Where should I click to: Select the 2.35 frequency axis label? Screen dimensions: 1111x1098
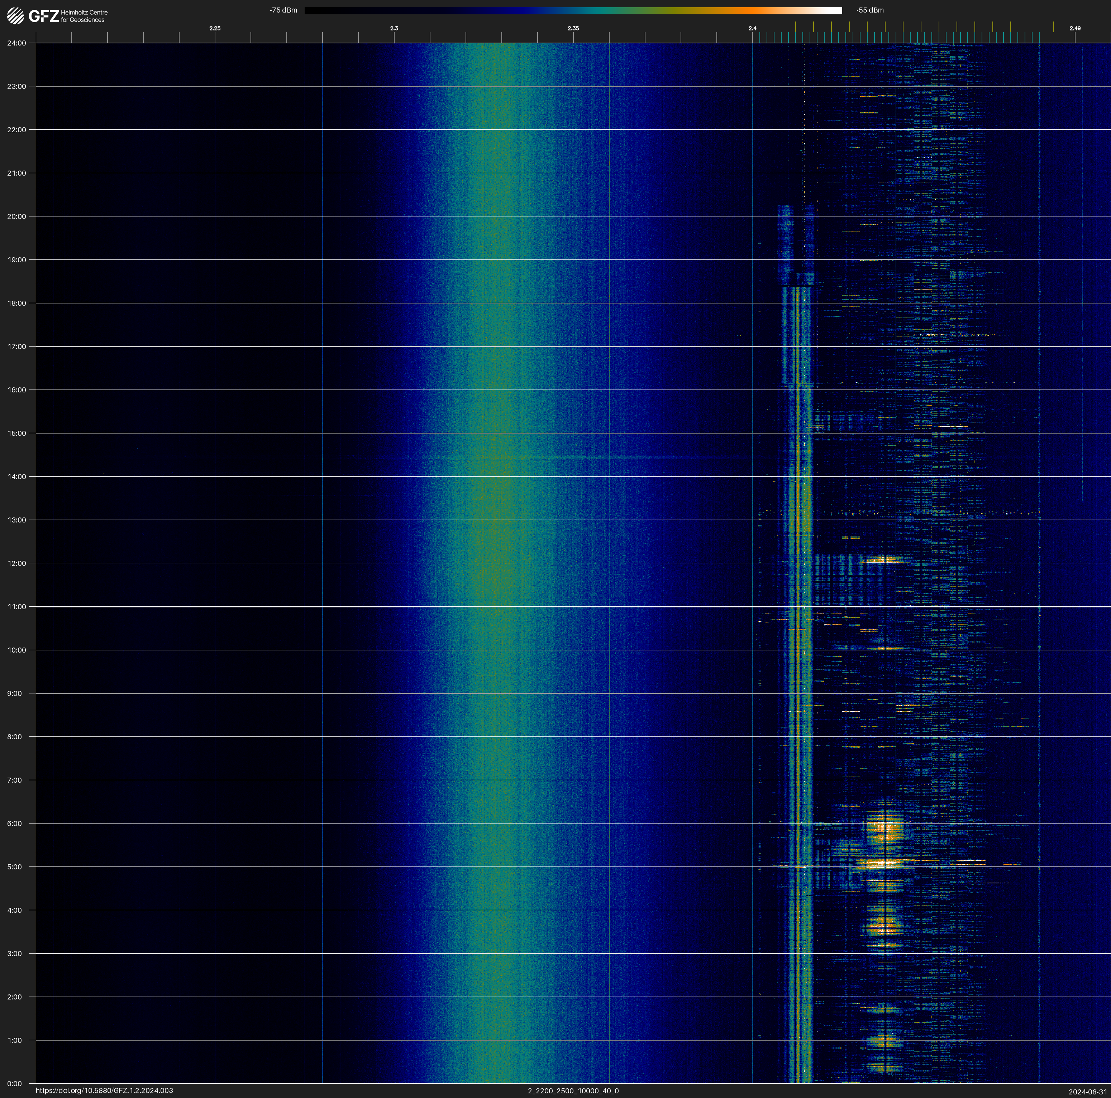coord(573,28)
